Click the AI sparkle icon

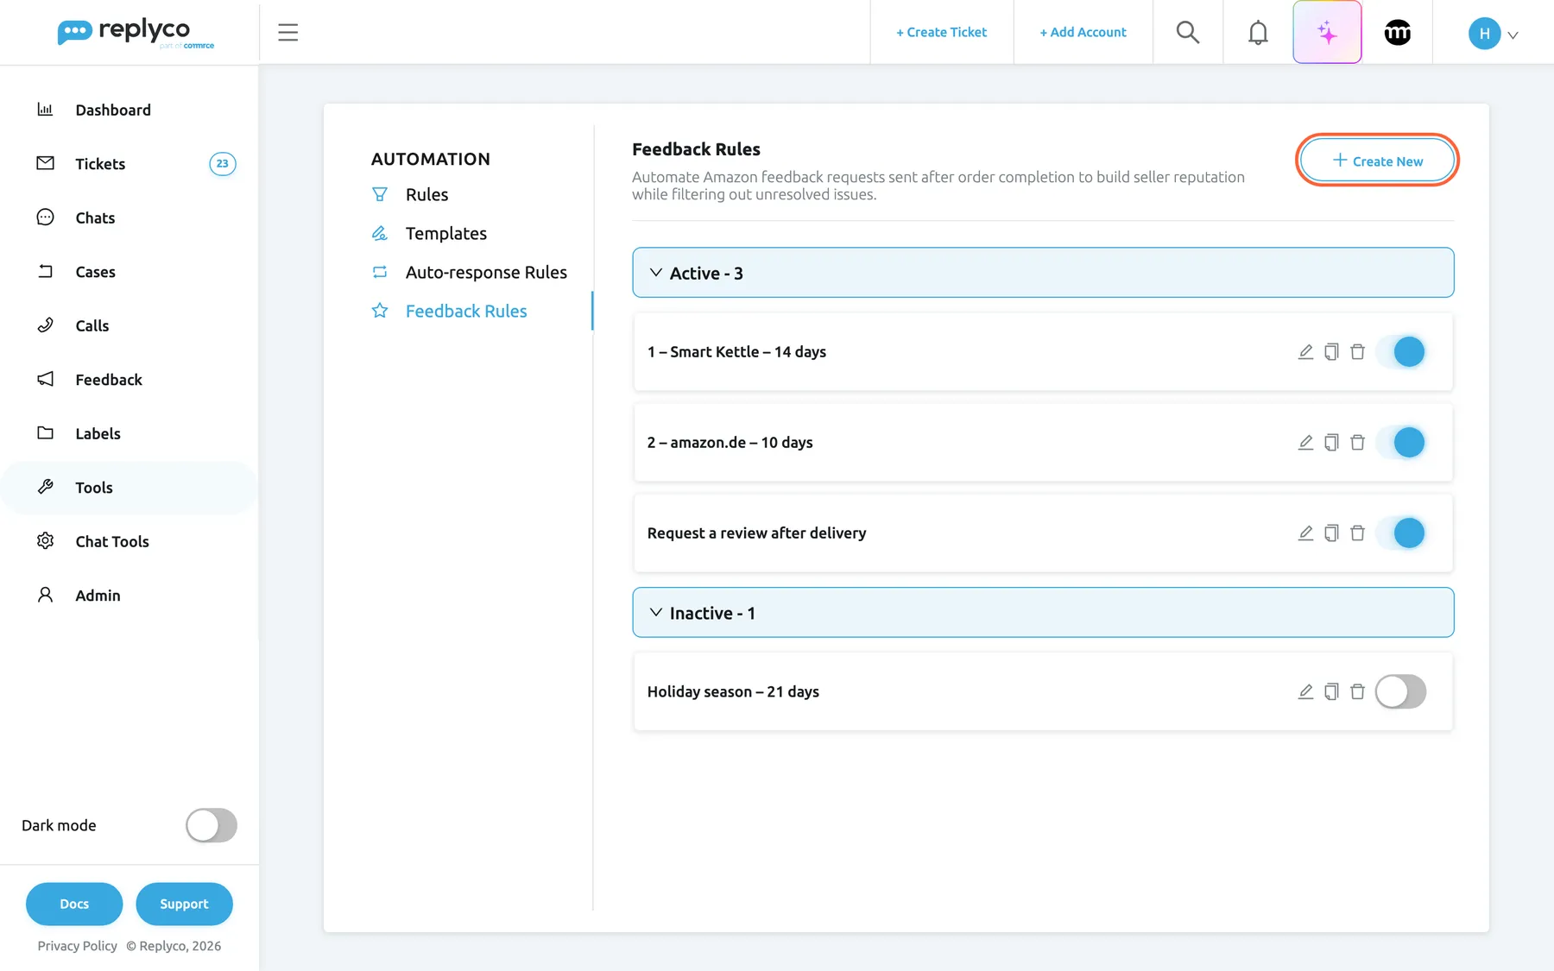[1327, 33]
